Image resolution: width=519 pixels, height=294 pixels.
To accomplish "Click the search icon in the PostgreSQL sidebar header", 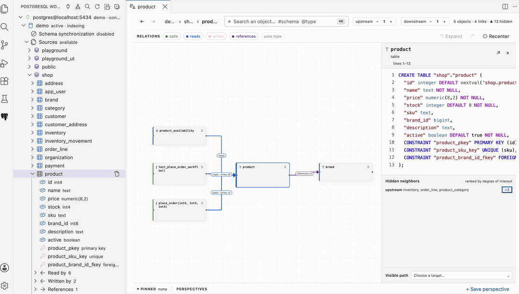I will click(x=87, y=6).
